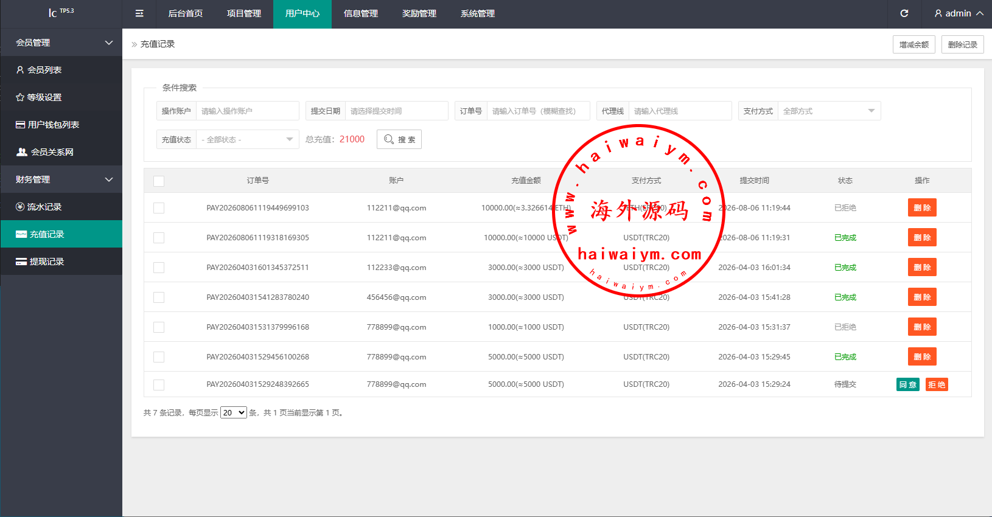The image size is (992, 517).
Task: Click the 增减余额 button
Action: click(914, 44)
